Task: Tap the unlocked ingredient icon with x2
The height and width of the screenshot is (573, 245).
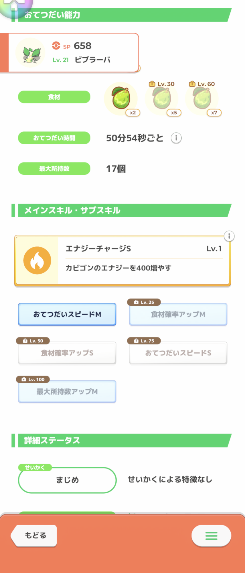Action: tap(121, 99)
